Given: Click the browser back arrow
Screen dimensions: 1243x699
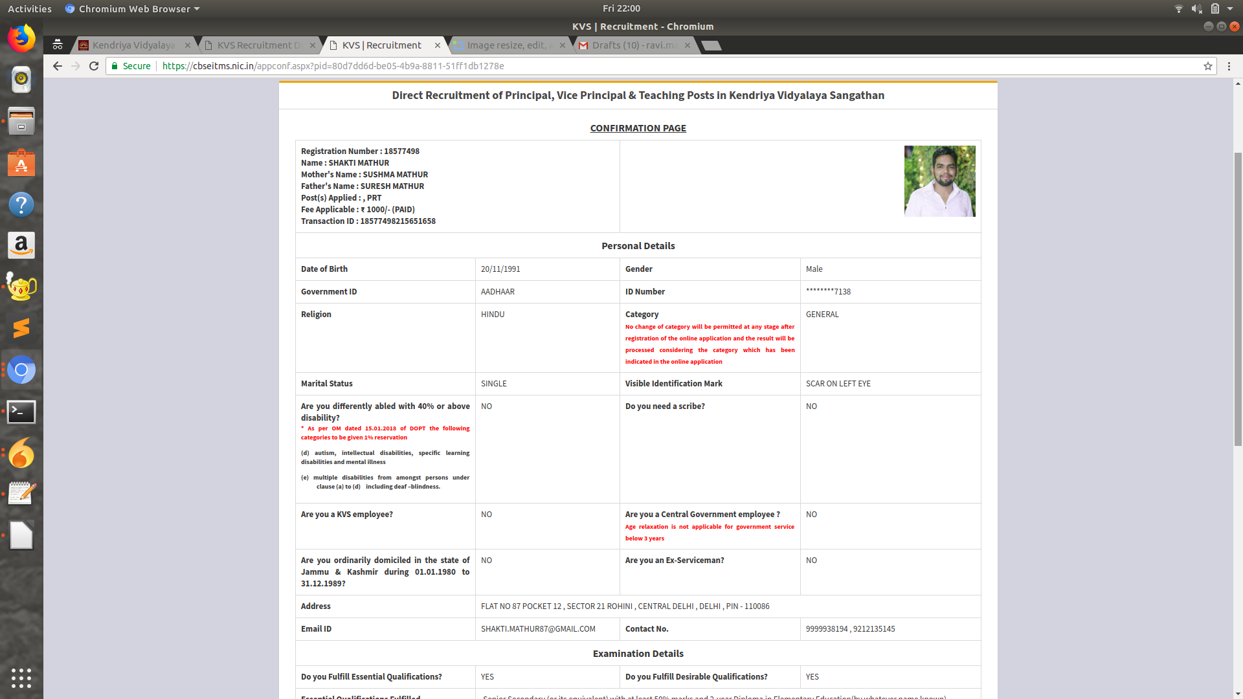Looking at the screenshot, I should coord(58,66).
